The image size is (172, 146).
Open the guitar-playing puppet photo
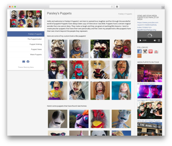79,49
